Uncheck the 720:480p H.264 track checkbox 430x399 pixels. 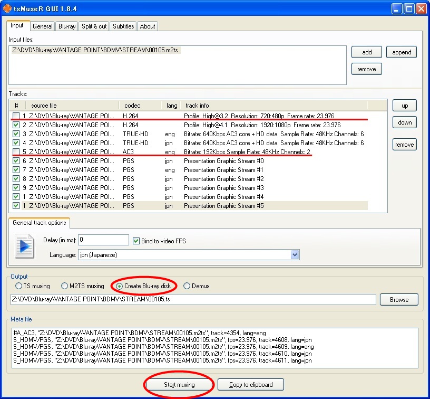click(x=16, y=116)
